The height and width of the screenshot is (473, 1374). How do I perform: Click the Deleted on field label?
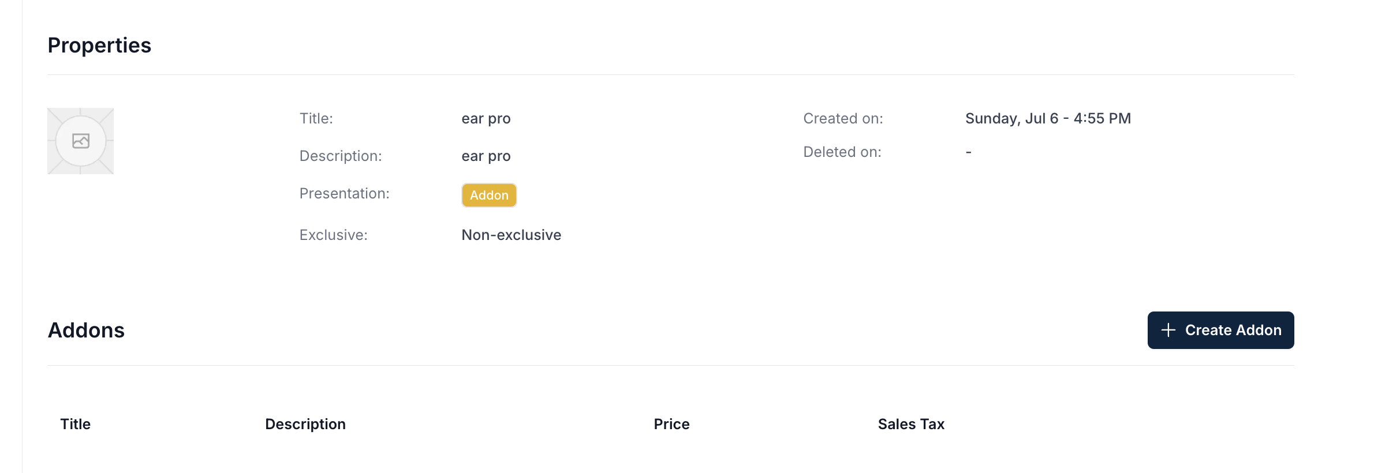click(842, 152)
